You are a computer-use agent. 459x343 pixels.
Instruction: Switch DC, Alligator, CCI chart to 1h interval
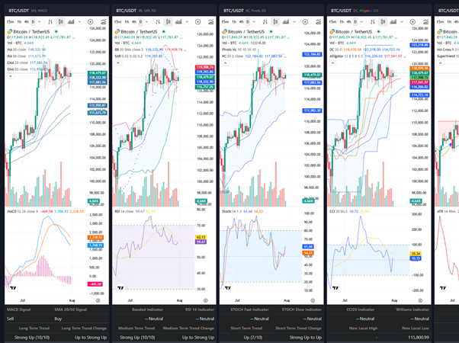(x=342, y=21)
